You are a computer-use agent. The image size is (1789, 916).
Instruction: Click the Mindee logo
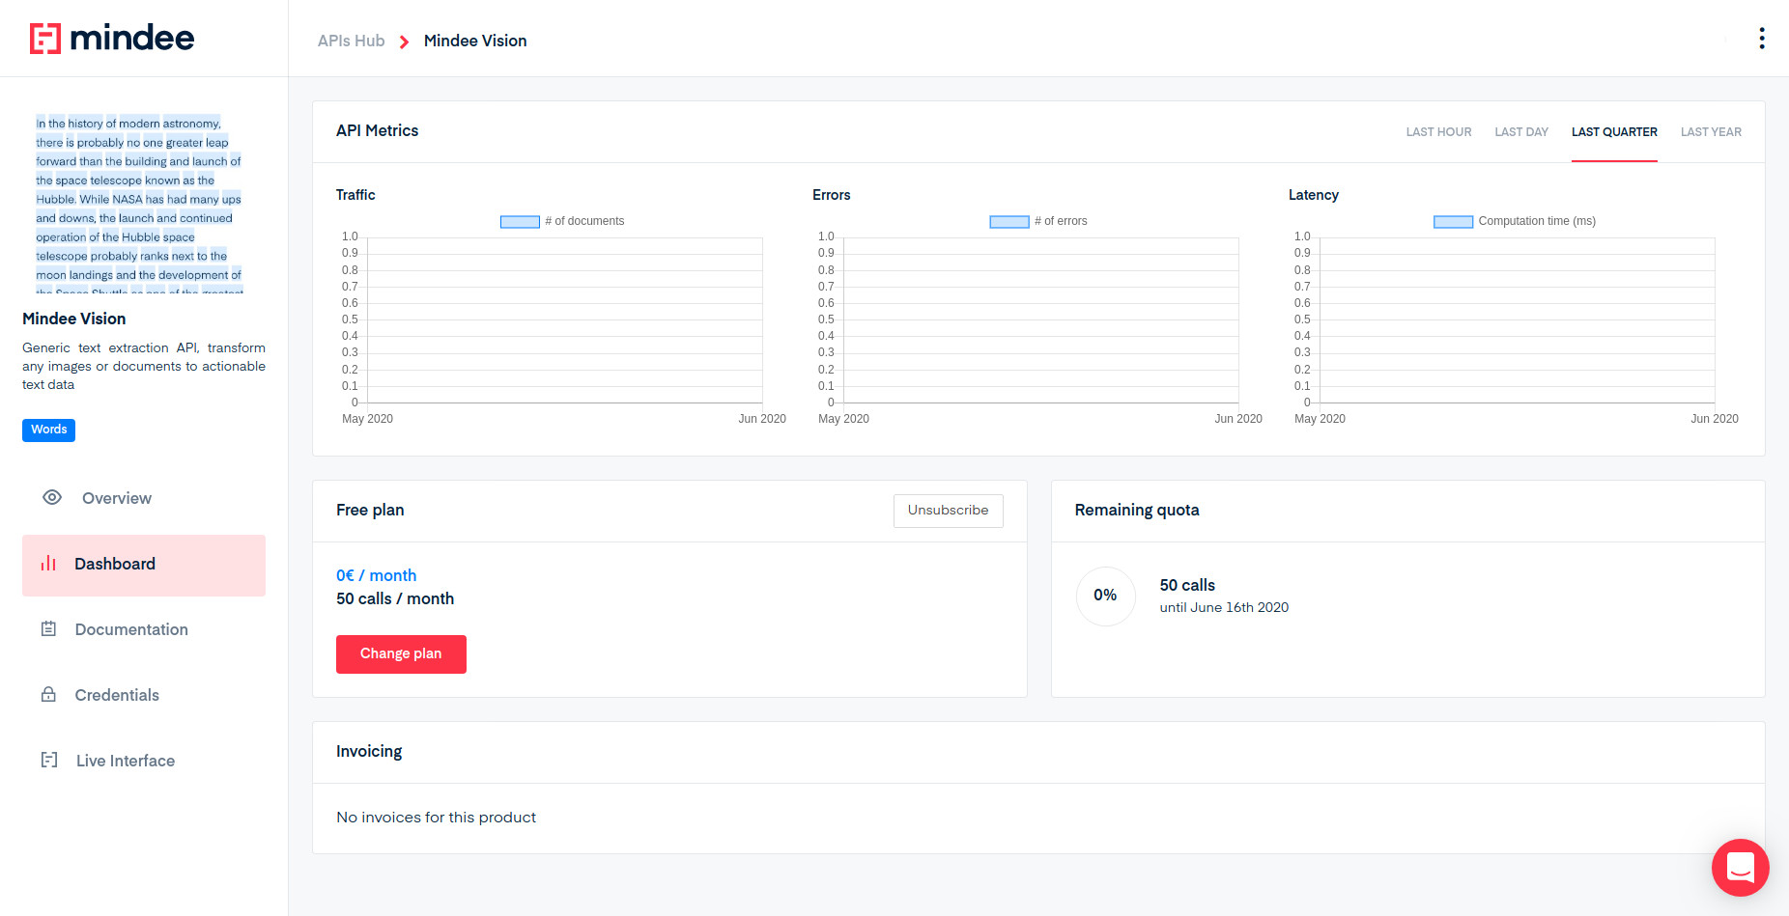tap(112, 39)
